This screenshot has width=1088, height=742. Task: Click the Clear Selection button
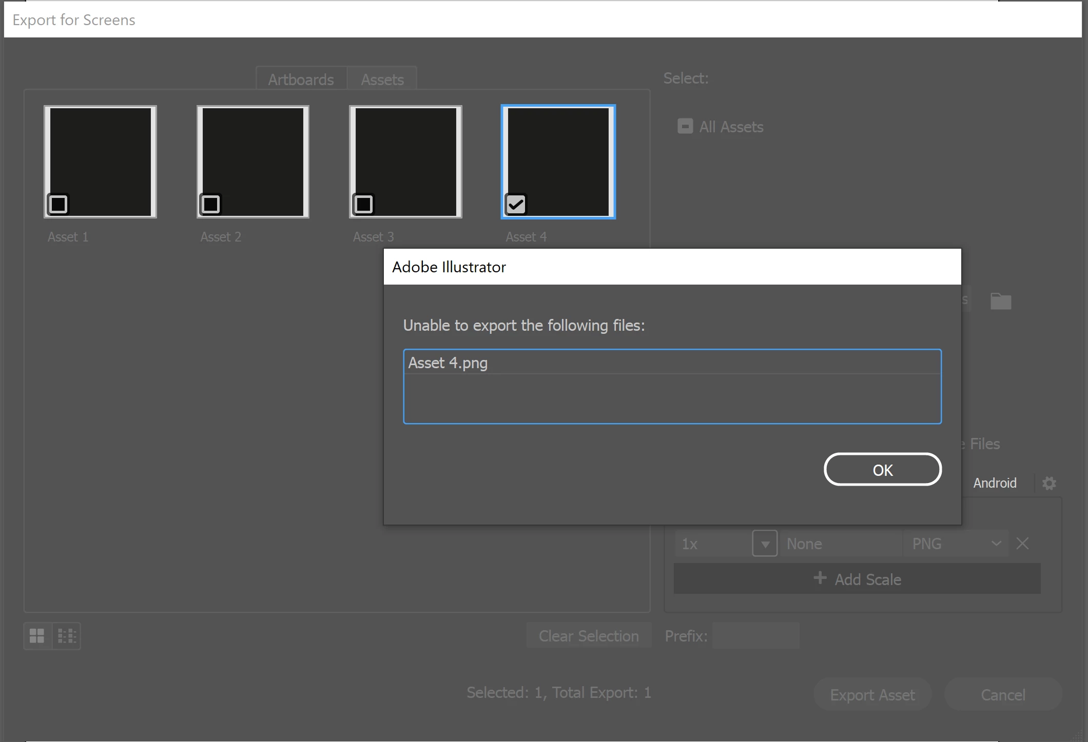click(x=589, y=636)
